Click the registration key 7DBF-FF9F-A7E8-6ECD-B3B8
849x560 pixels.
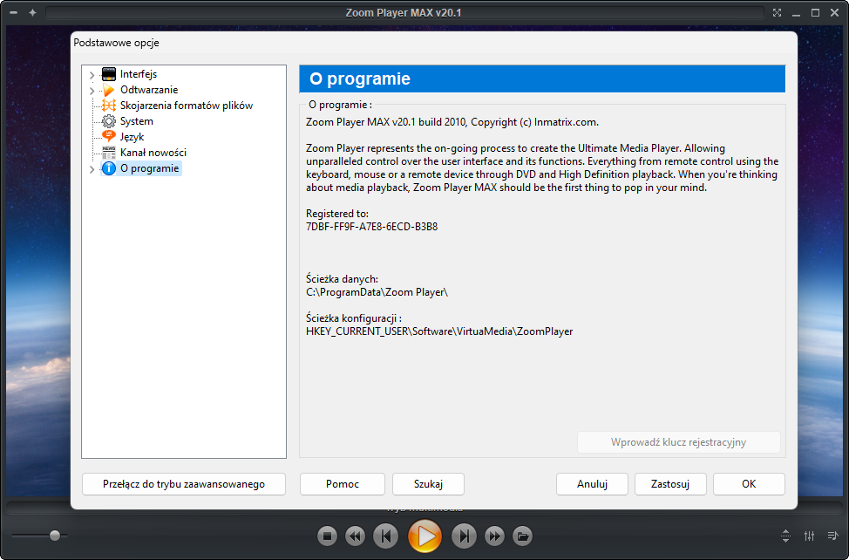pos(372,227)
